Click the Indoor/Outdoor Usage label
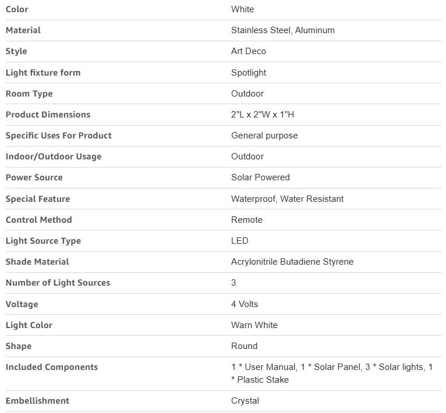The height and width of the screenshot is (413, 446). point(54,156)
